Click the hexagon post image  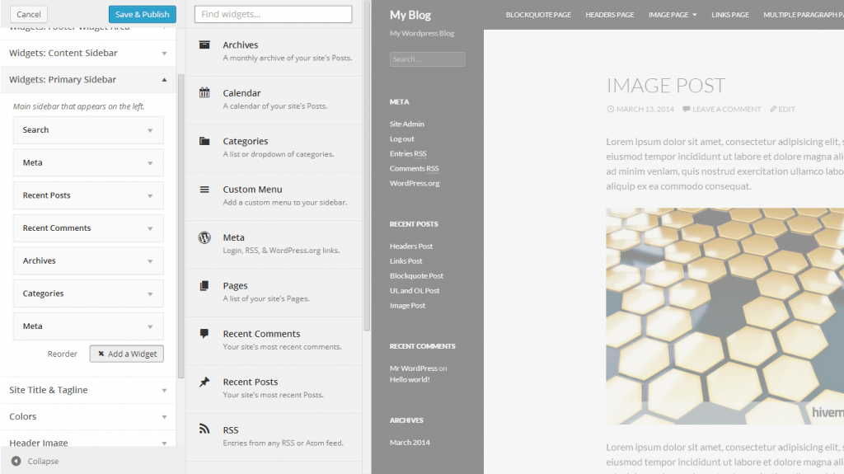(725, 317)
